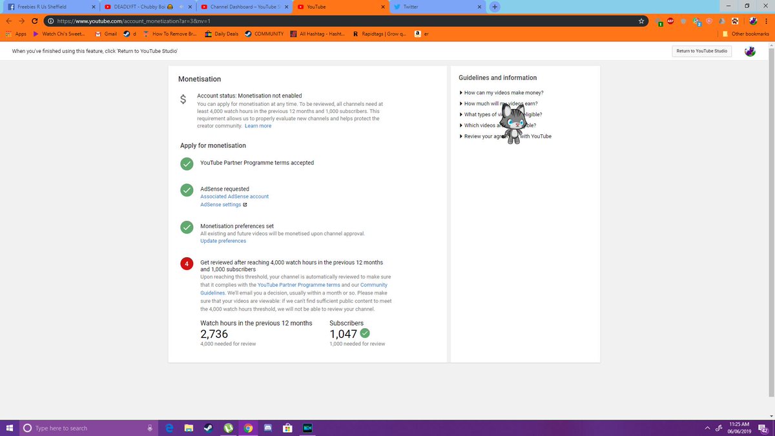Expand 'Review your agreement with YouTube'
Image resolution: width=775 pixels, height=436 pixels.
click(505, 136)
